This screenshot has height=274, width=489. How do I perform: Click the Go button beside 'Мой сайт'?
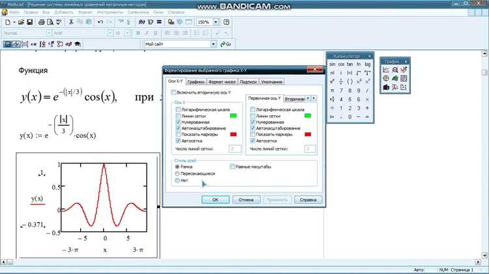[x=226, y=44]
